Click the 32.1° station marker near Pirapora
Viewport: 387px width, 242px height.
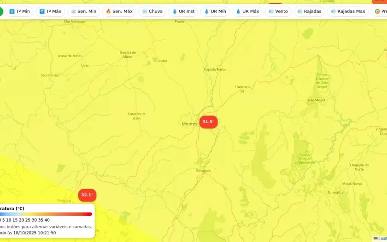click(x=88, y=195)
